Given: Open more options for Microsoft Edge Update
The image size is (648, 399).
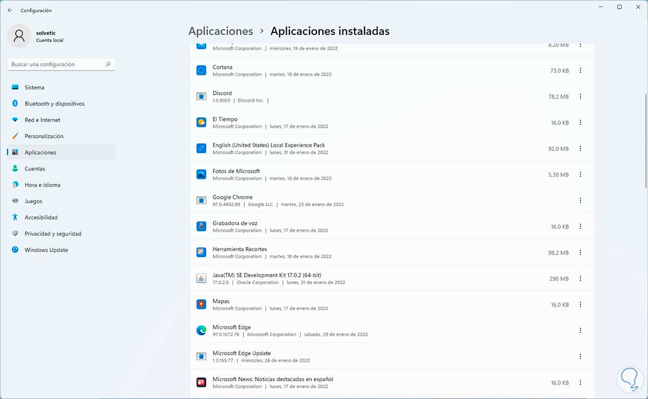Looking at the screenshot, I should 580,356.
